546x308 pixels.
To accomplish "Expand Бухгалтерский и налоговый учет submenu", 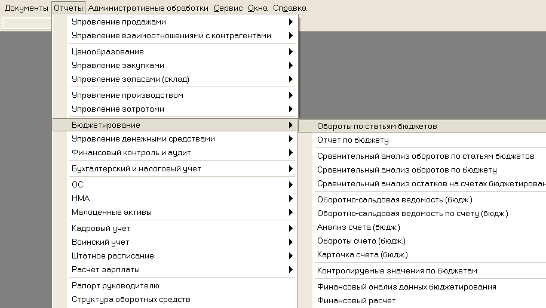I will [175, 169].
